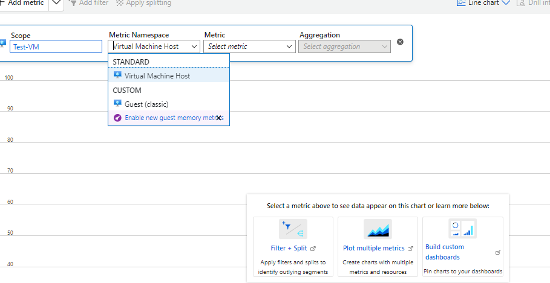Click the STANDARD group header
550x283 pixels.
(x=131, y=62)
